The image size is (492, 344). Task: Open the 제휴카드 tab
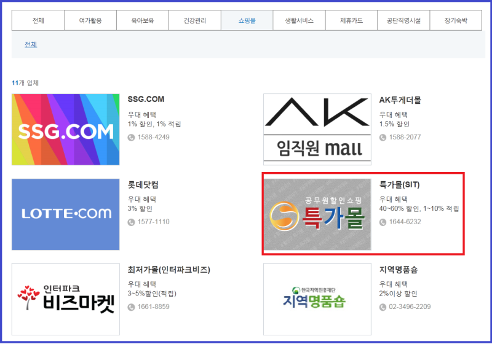[x=351, y=20]
